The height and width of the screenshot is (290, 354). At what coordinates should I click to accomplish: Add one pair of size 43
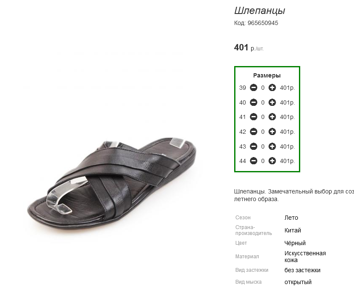pyautogui.click(x=272, y=146)
